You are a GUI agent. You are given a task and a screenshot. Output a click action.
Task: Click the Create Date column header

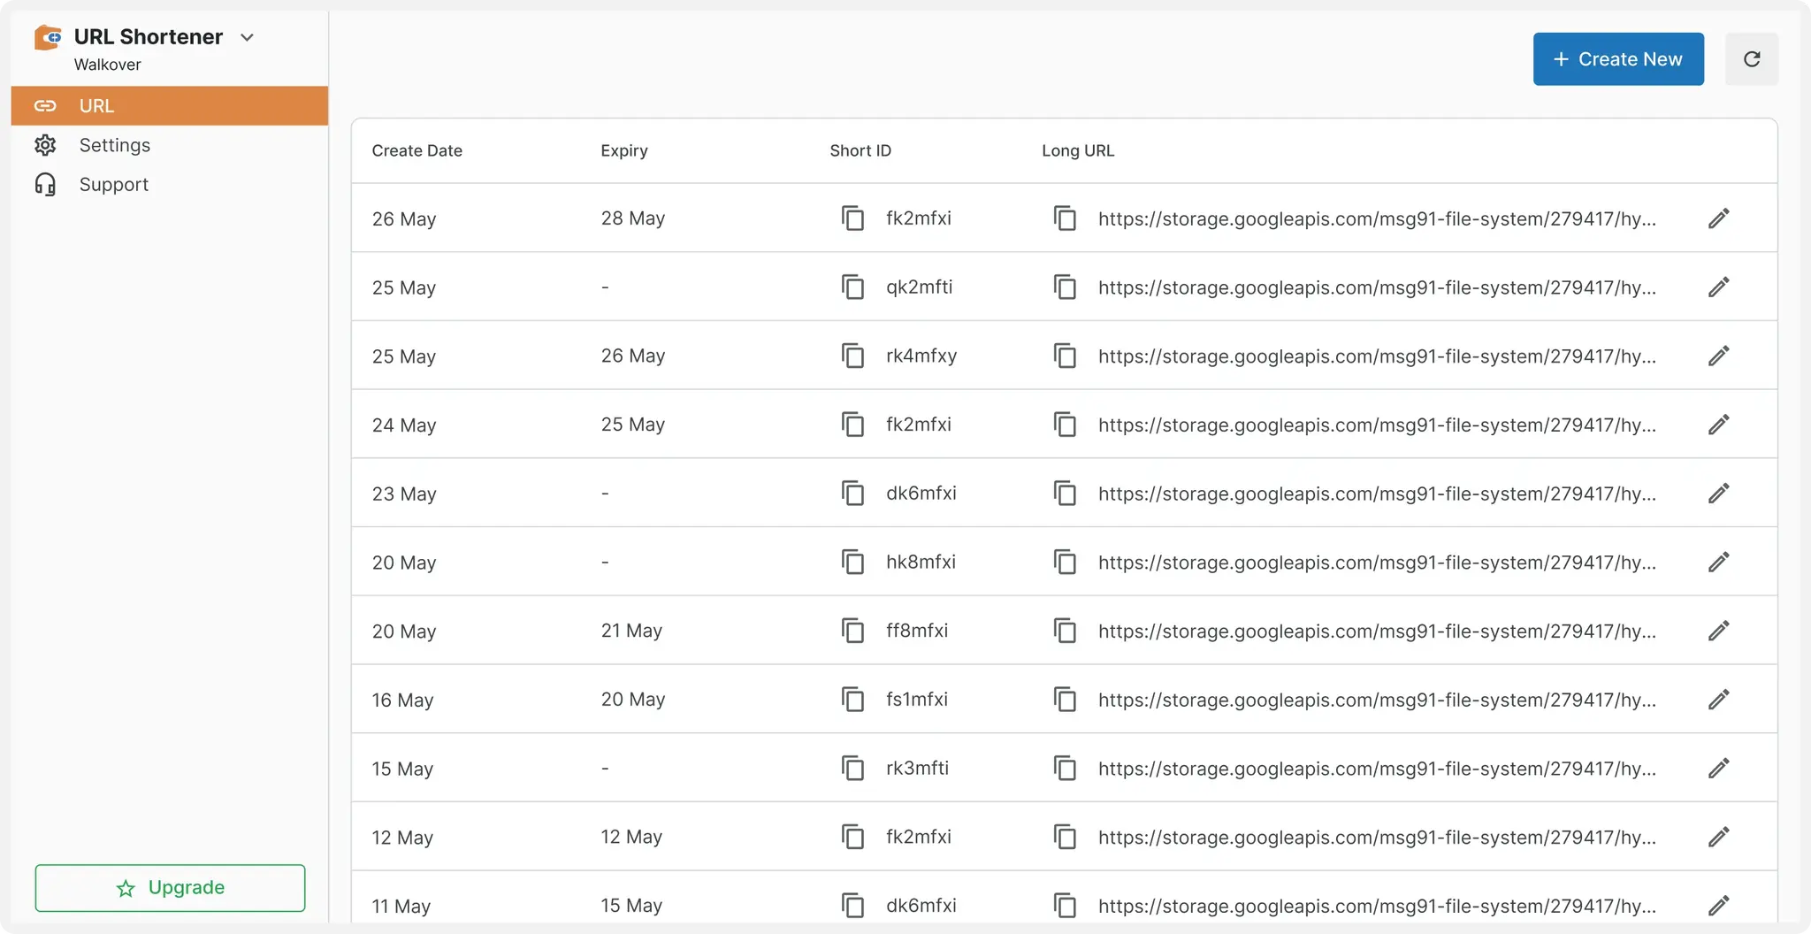click(416, 150)
